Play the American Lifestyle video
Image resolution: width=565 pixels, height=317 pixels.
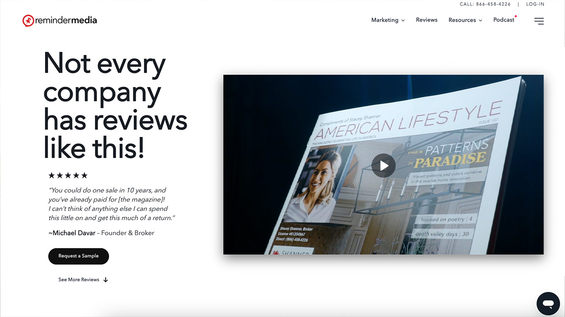pos(383,165)
